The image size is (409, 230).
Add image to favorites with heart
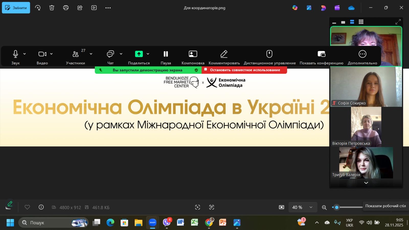click(x=27, y=207)
